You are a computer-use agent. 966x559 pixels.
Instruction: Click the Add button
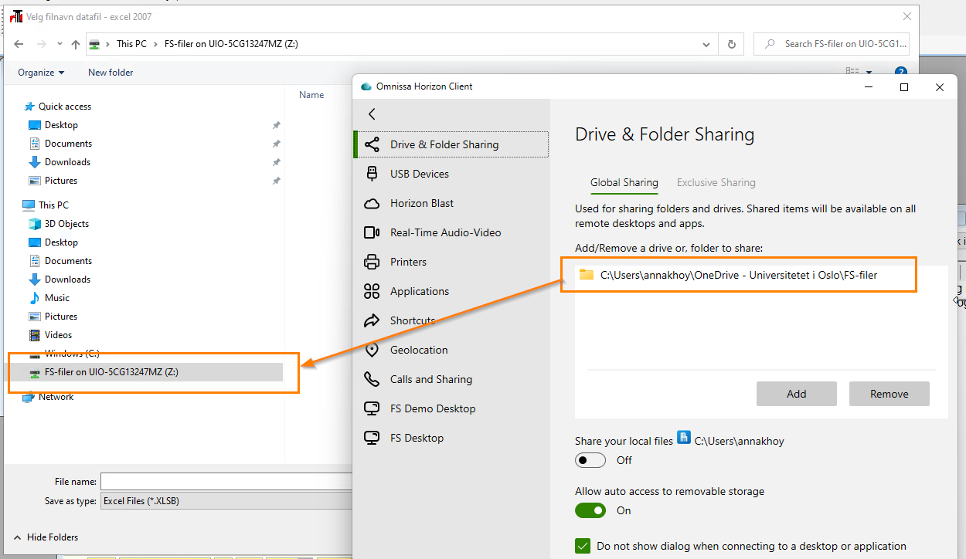click(x=797, y=394)
